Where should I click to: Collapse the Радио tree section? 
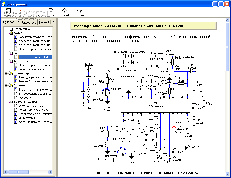(x=6, y=53)
